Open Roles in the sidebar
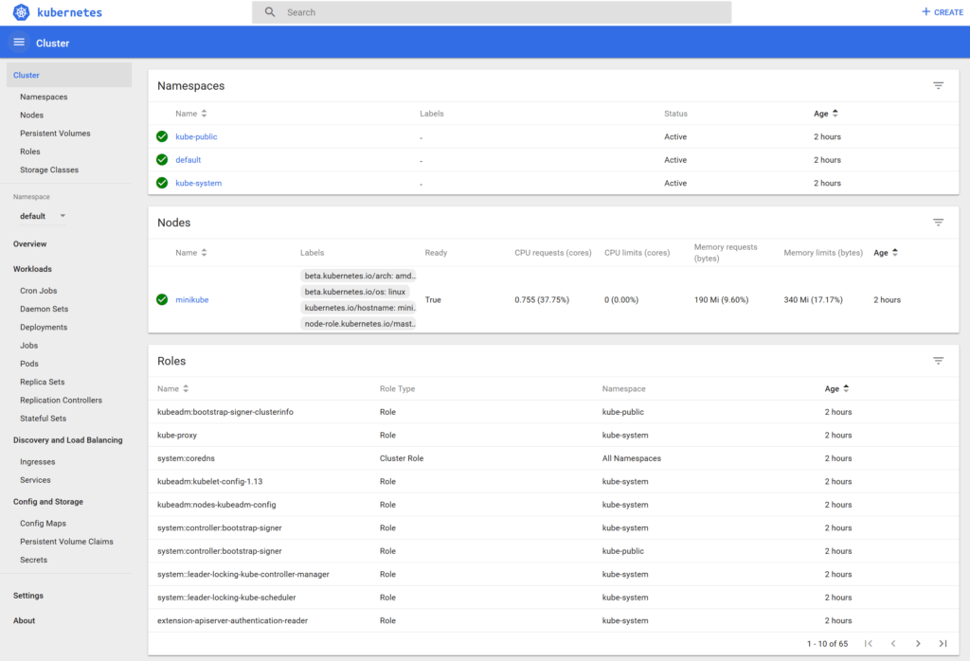This screenshot has width=970, height=661. click(29, 152)
